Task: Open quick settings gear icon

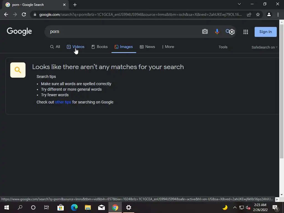Action: tap(232, 32)
